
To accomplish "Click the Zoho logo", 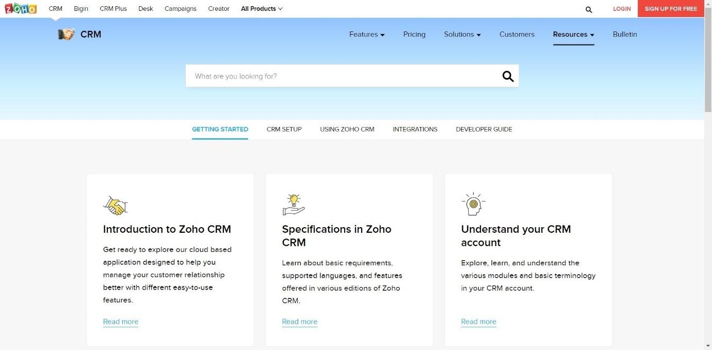I will coord(21,8).
